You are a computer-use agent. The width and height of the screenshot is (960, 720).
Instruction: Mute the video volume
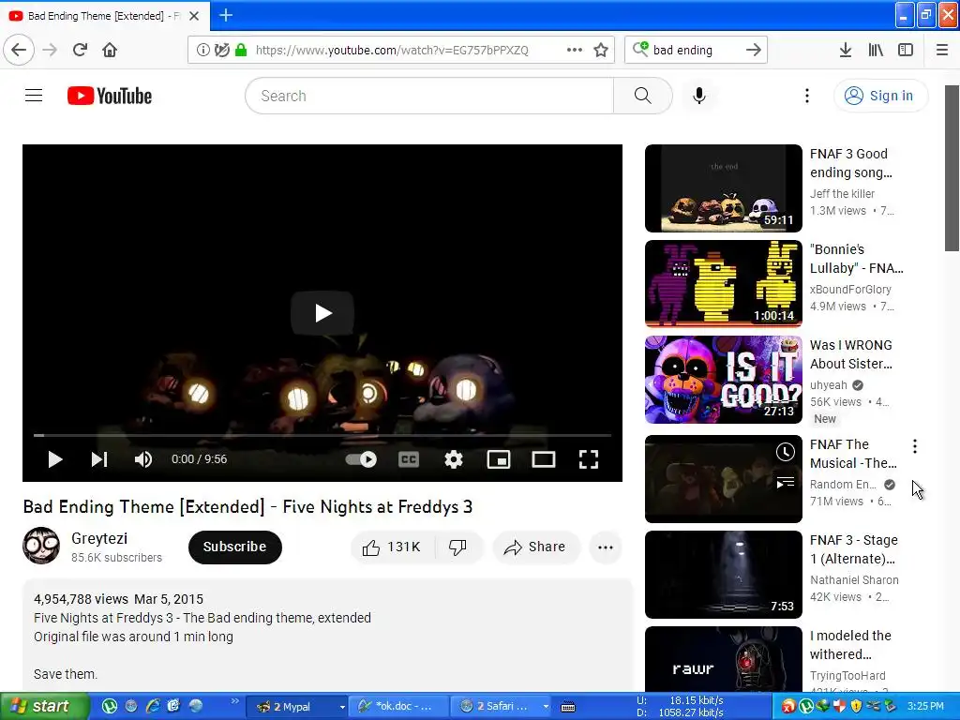coord(143,459)
